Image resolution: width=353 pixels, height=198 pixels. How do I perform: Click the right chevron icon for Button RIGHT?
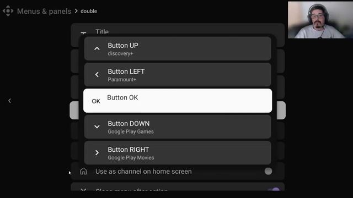click(97, 153)
